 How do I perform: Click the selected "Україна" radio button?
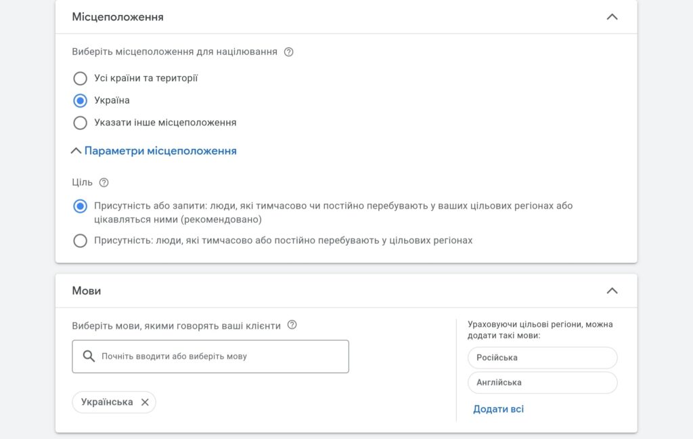point(80,100)
